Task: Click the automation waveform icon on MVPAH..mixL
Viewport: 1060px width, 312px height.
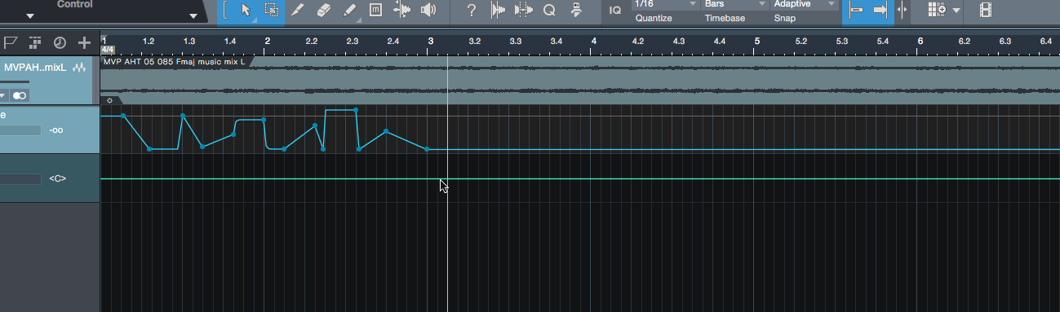Action: point(80,68)
